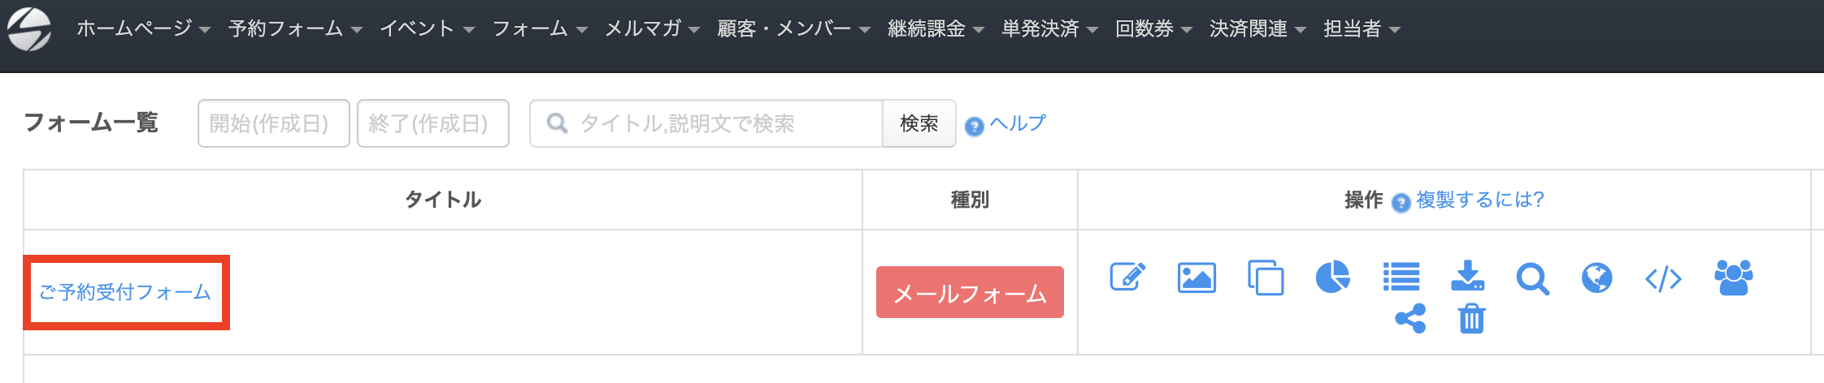Open the ご予約受付フォーム title link
The width and height of the screenshot is (1824, 383).
tap(125, 292)
